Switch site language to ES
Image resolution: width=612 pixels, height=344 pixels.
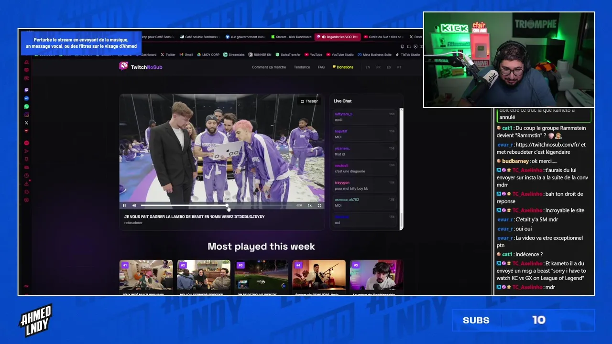tap(389, 67)
